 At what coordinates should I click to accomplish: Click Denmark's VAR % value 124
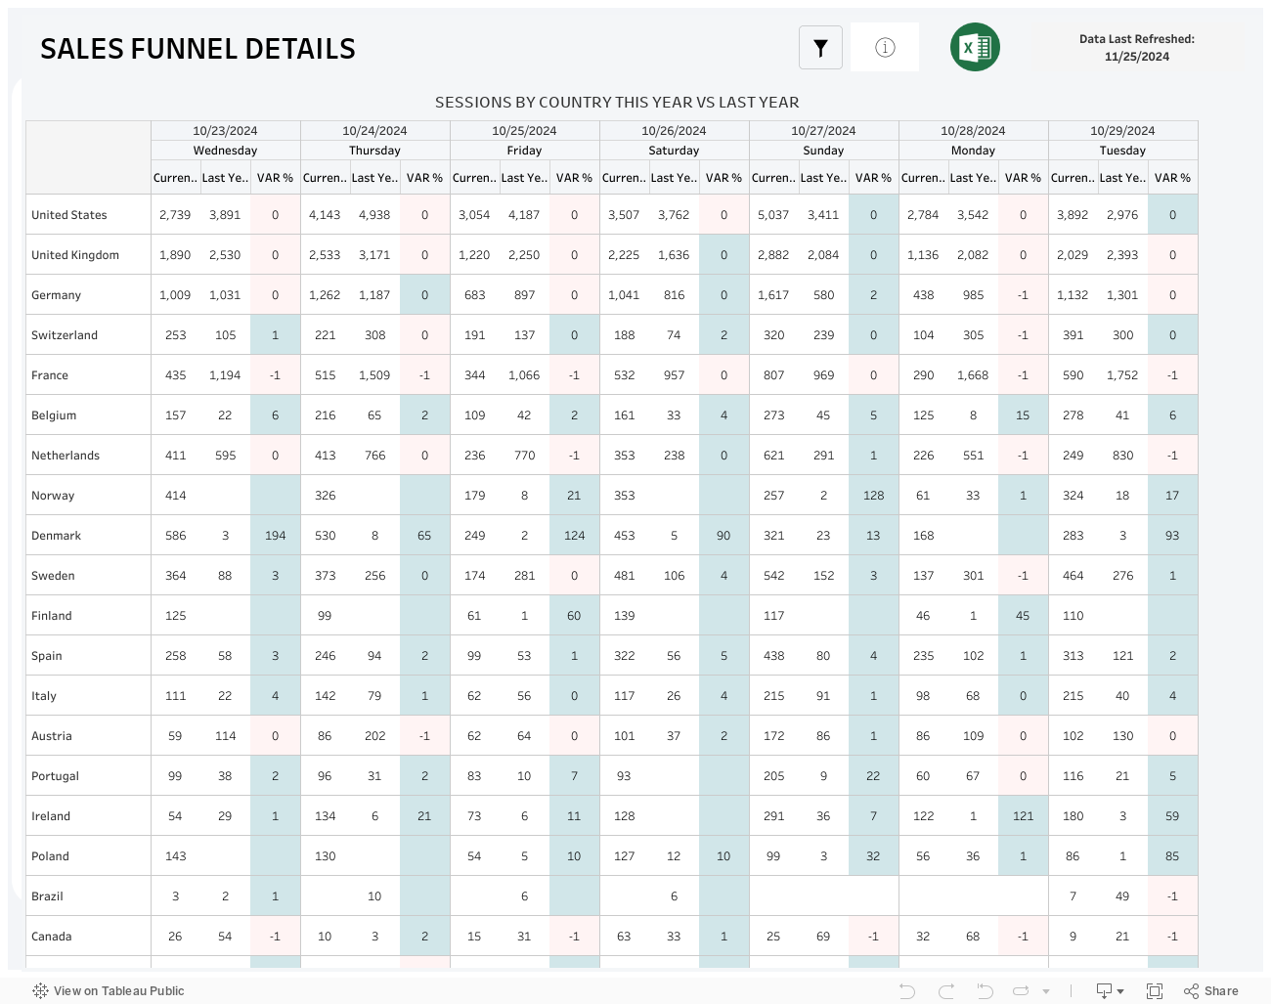pyautogui.click(x=574, y=536)
